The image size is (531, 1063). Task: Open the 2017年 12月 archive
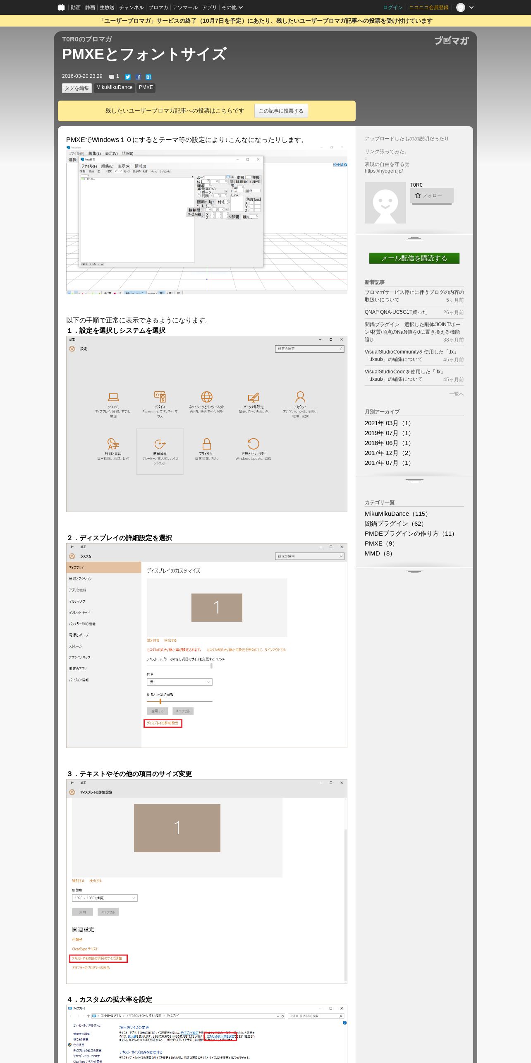[x=388, y=453]
